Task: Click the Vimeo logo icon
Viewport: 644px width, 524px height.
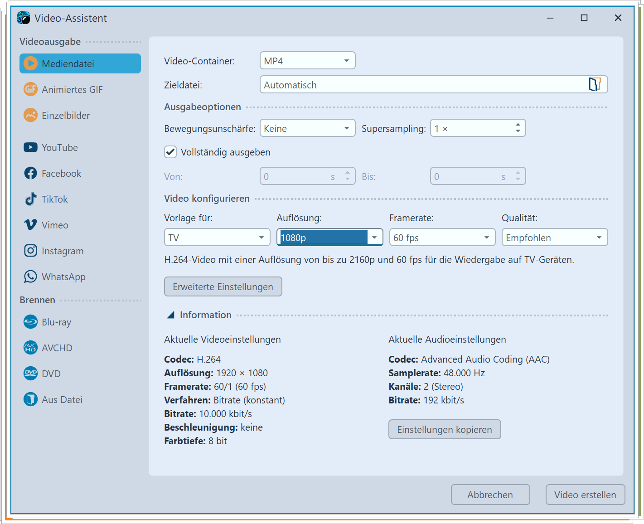Action: pos(30,225)
